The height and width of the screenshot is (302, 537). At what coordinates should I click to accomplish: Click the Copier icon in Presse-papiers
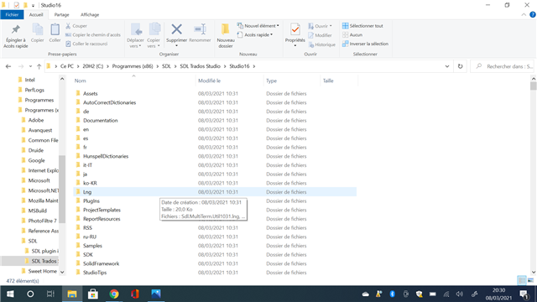37,30
